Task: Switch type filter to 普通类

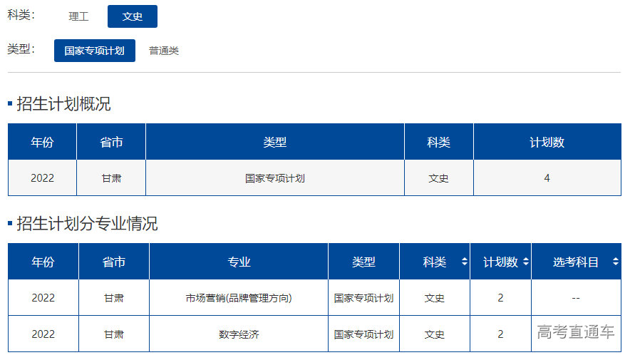Action: click(x=164, y=51)
